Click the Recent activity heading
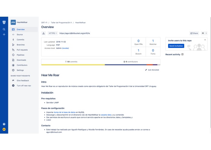The width and height of the screenshot is (211, 150). coord(173,54)
